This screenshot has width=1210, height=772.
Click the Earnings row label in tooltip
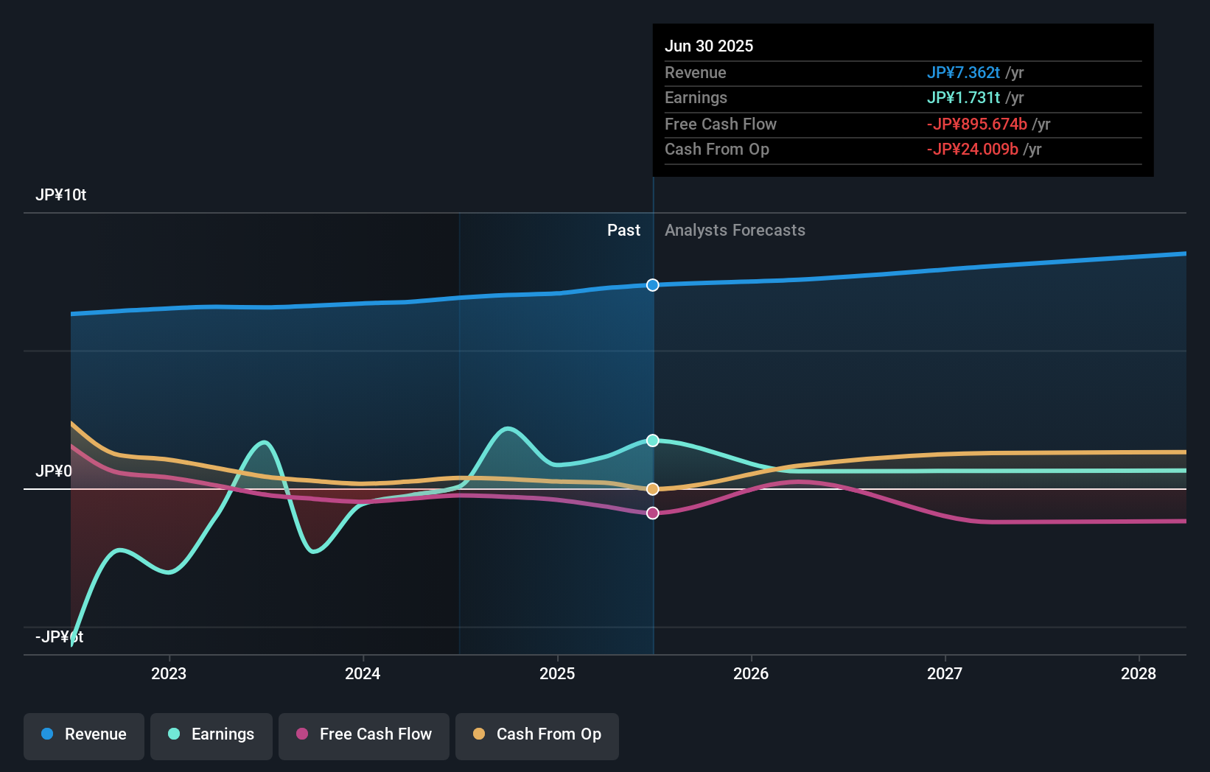(696, 97)
